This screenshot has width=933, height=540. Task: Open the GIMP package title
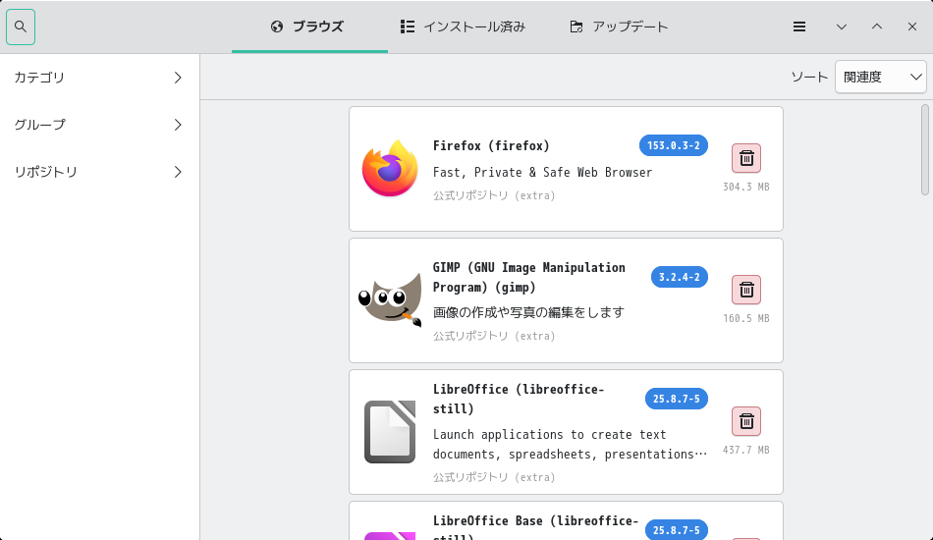pos(529,277)
